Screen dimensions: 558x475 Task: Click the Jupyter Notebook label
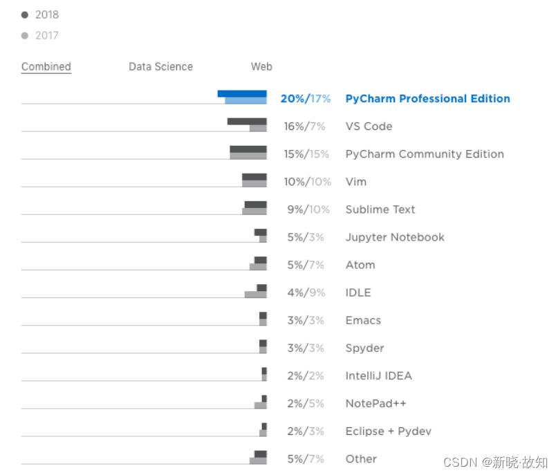pos(395,237)
